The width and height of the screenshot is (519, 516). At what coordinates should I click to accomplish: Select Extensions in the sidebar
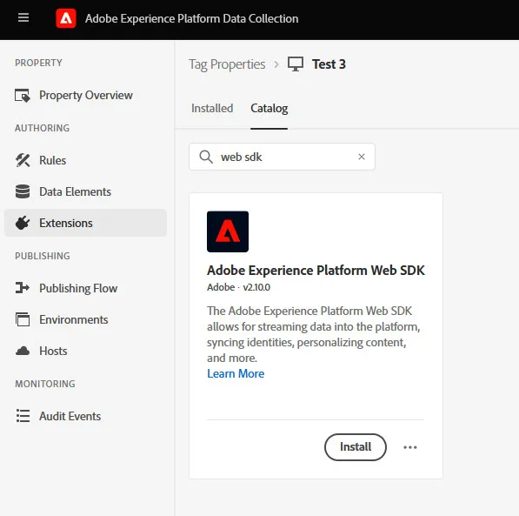point(85,223)
